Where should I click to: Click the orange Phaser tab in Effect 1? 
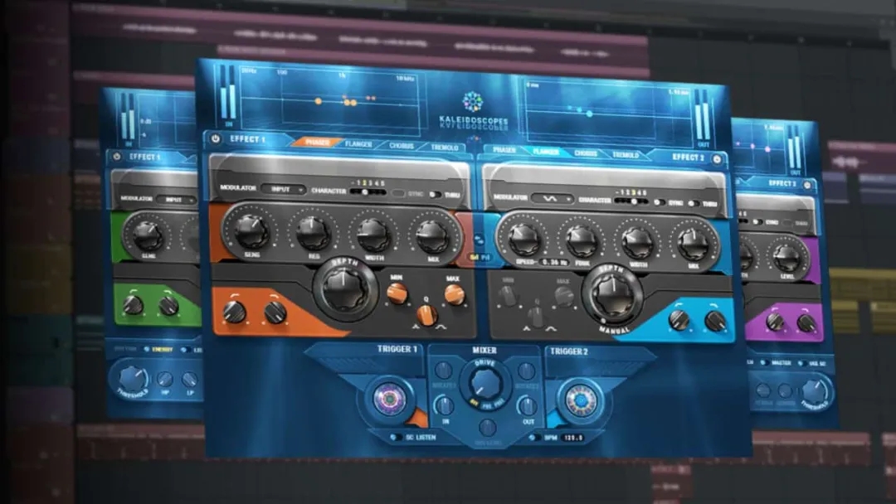tap(317, 142)
